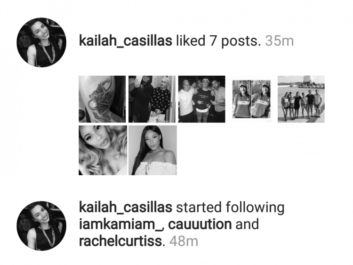View the two people in hallway post thumbnail

pyautogui.click(x=152, y=99)
